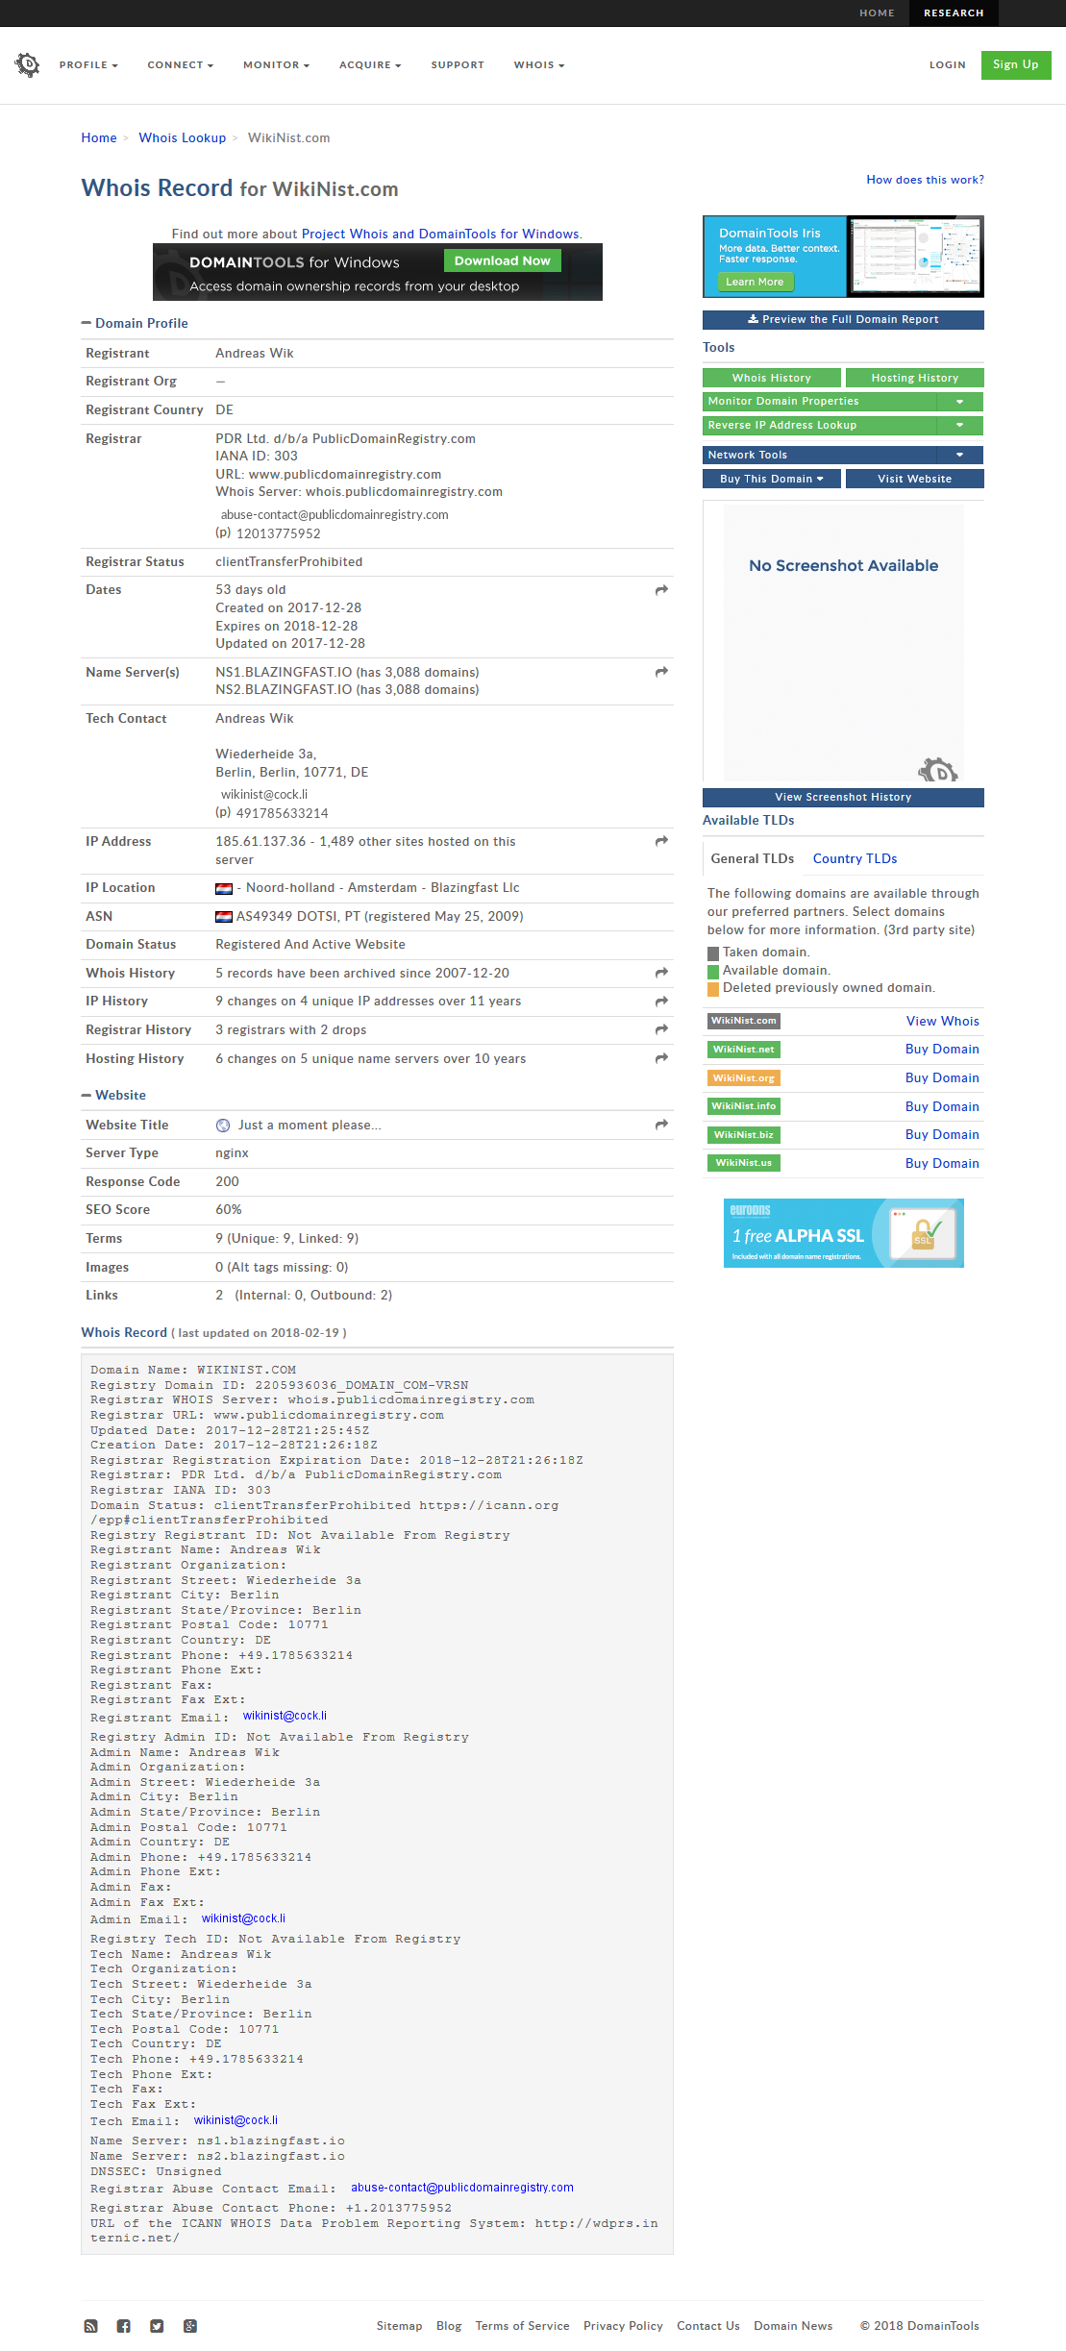Open Project Whois and DomainTools for Windows link
1066x2351 pixels.
440,235
